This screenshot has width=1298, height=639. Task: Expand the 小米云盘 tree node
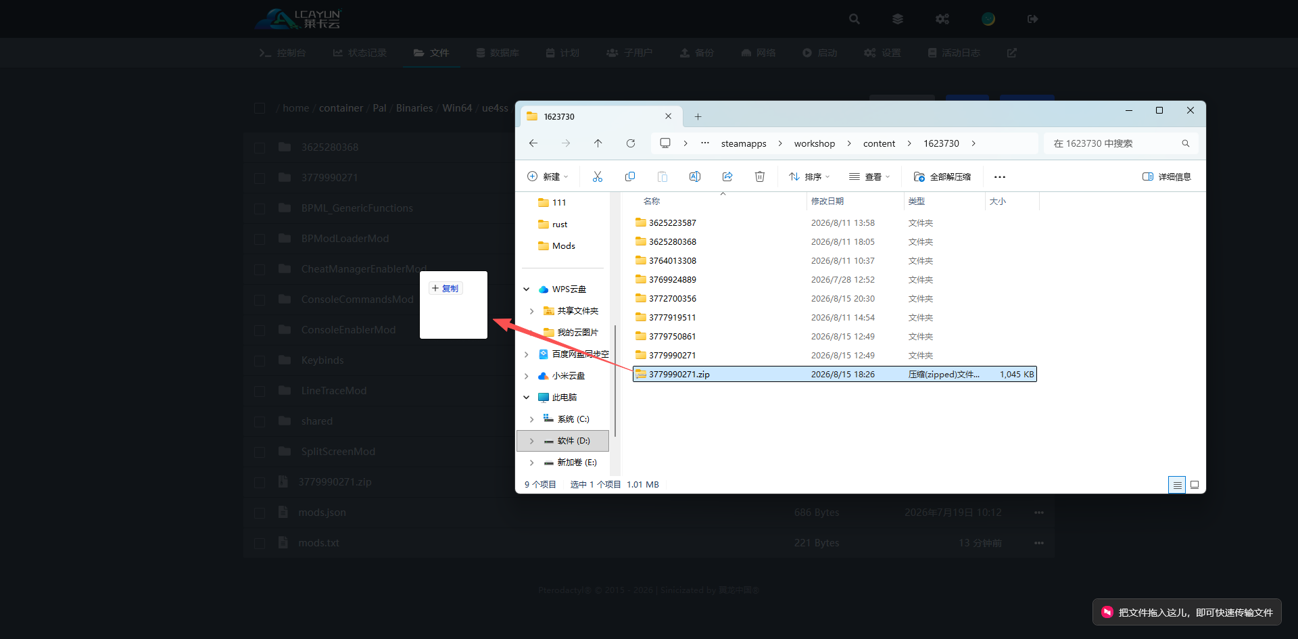coord(527,376)
